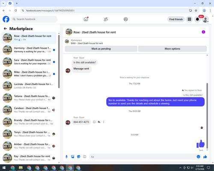Open the Home feed icon
This screenshot has width=214, height=171.
tap(86, 19)
